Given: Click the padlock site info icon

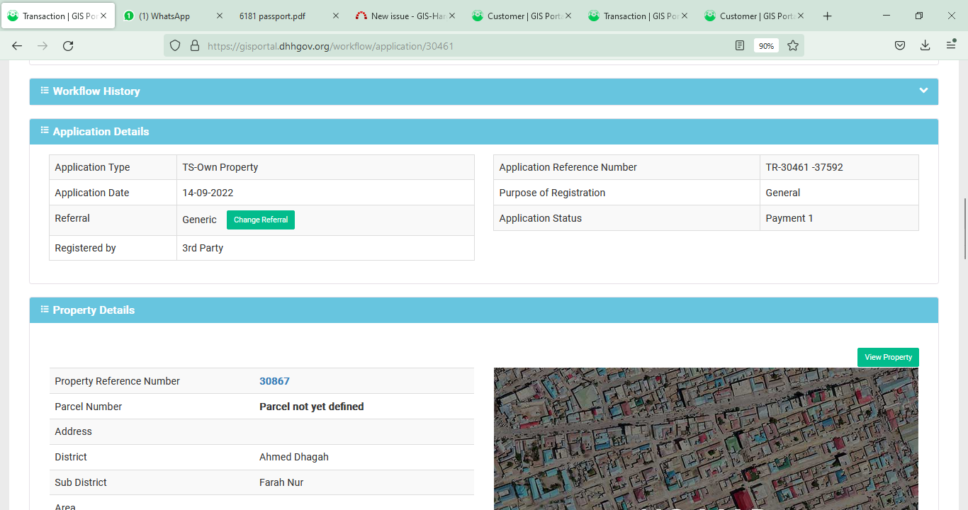Looking at the screenshot, I should (x=194, y=45).
